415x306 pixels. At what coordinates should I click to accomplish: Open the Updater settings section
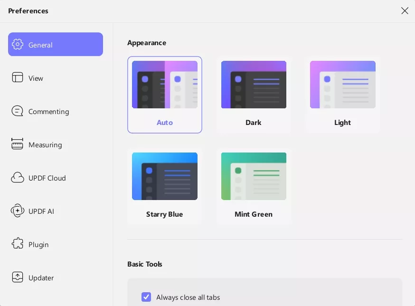pyautogui.click(x=56, y=277)
